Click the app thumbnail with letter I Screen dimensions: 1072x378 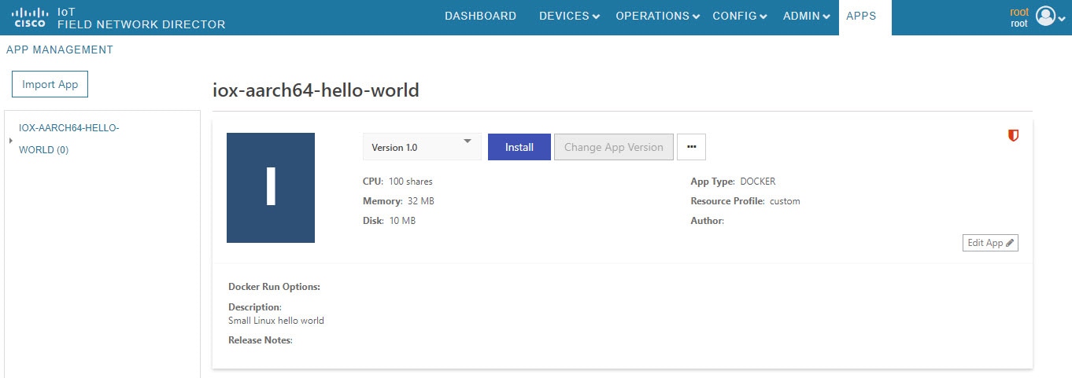pos(271,188)
